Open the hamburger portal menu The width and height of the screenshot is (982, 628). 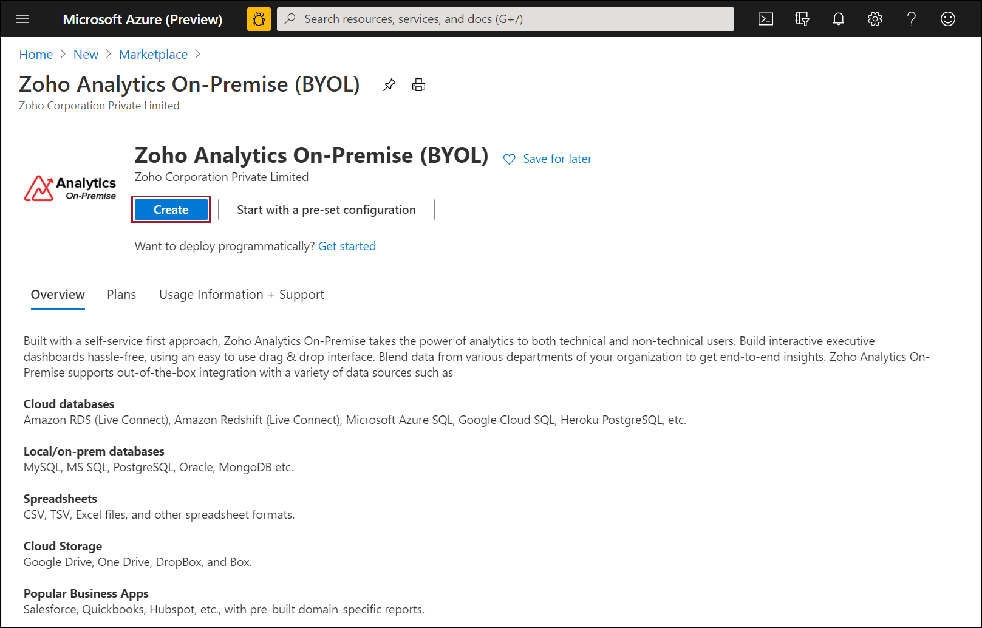[x=22, y=19]
